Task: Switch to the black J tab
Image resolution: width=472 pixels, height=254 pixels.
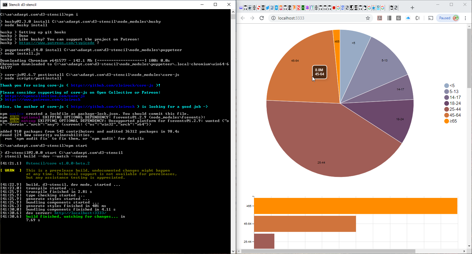Action: pyautogui.click(x=352, y=8)
